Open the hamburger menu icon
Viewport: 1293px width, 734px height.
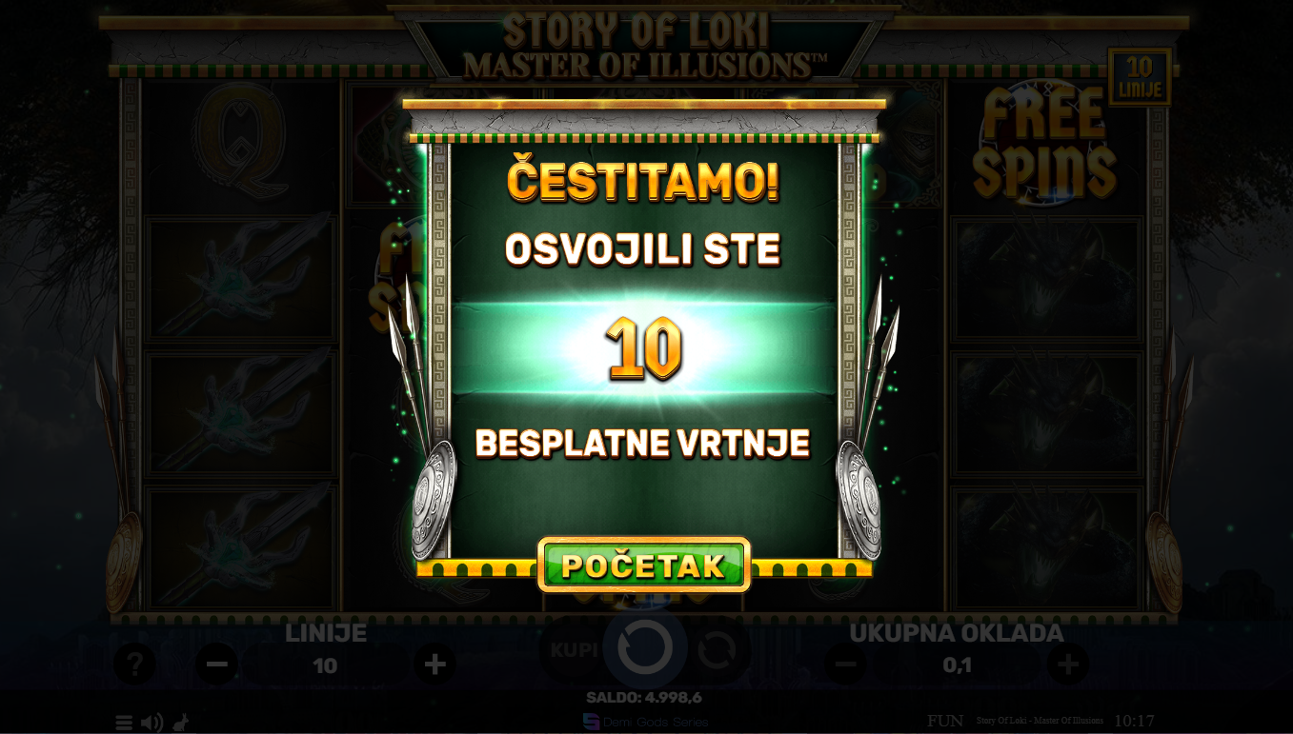pyautogui.click(x=124, y=723)
